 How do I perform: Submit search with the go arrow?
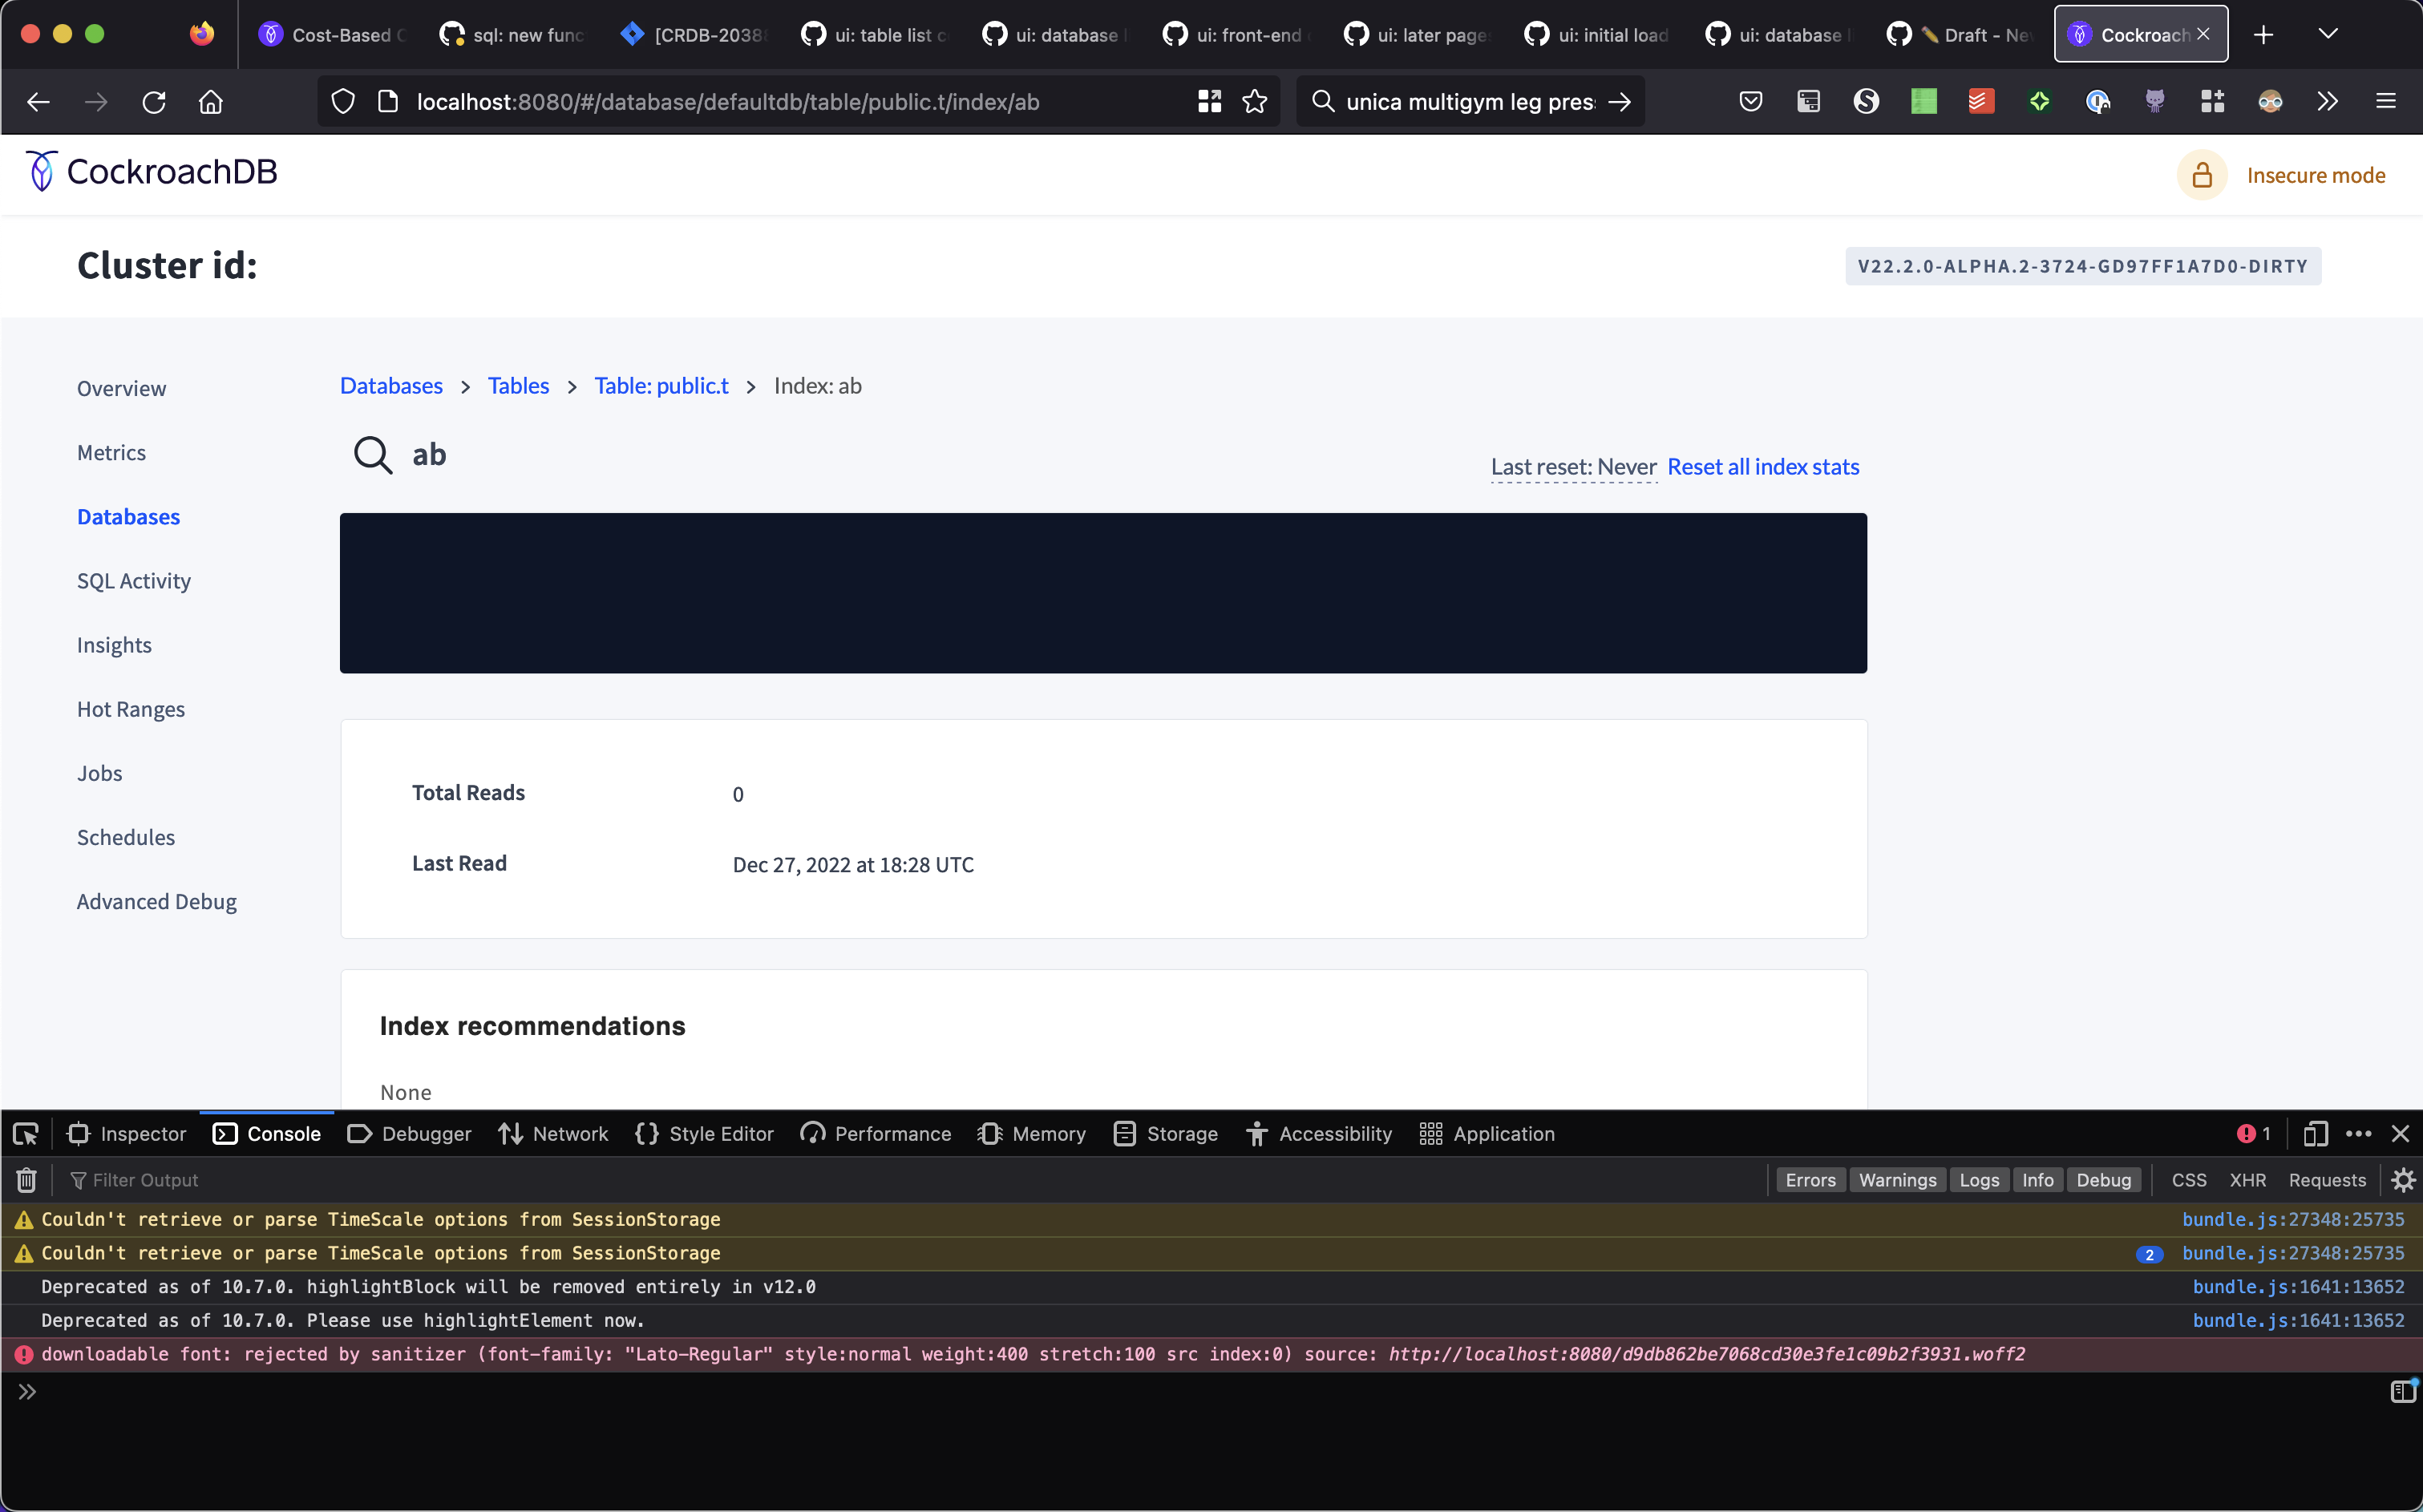[x=1620, y=102]
